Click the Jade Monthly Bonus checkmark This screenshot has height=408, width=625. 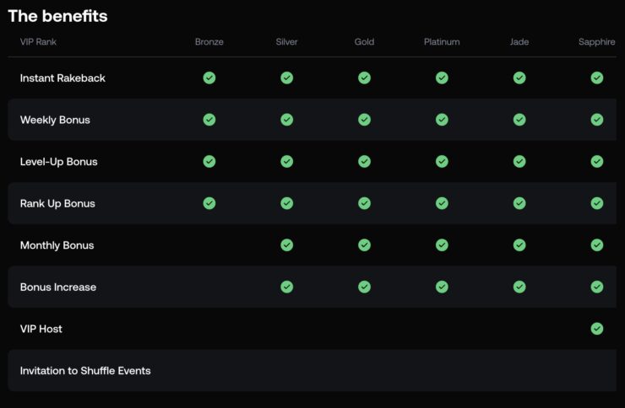coord(519,245)
